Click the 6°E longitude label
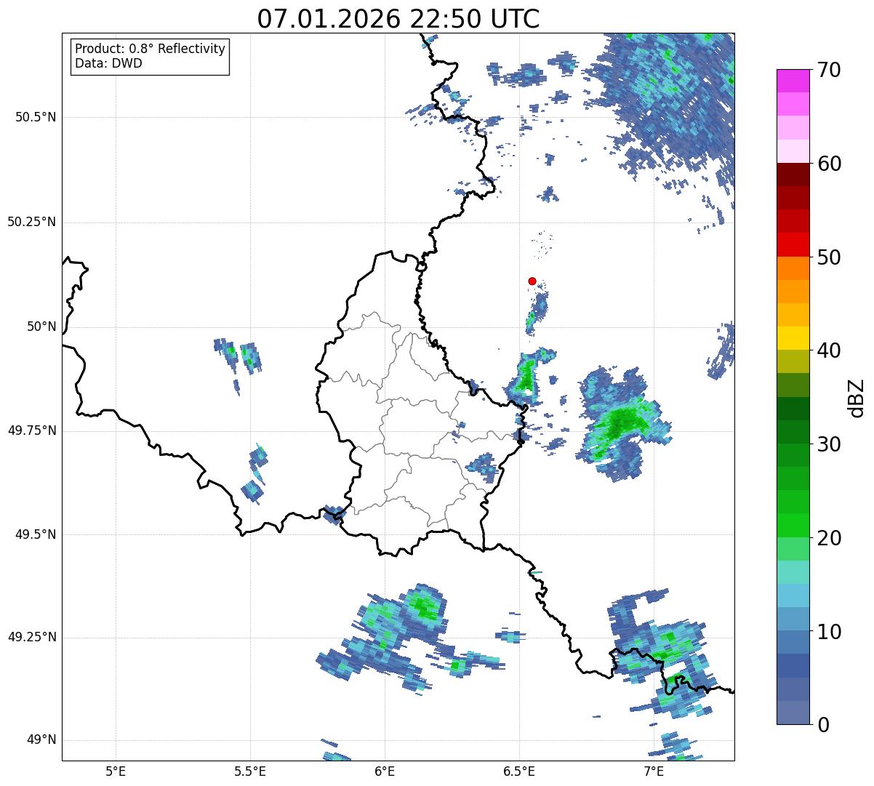The image size is (874, 786). [x=385, y=771]
